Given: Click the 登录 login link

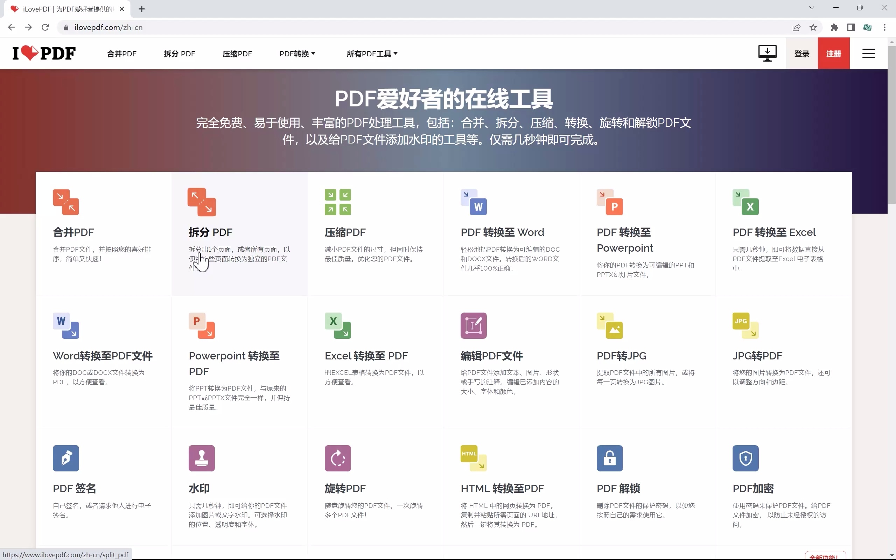Looking at the screenshot, I should (x=801, y=53).
